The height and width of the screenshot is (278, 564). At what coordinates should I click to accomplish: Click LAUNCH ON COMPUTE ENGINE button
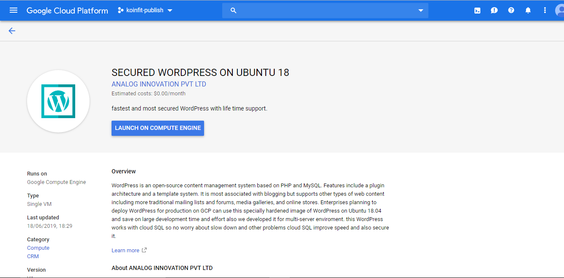click(x=158, y=128)
